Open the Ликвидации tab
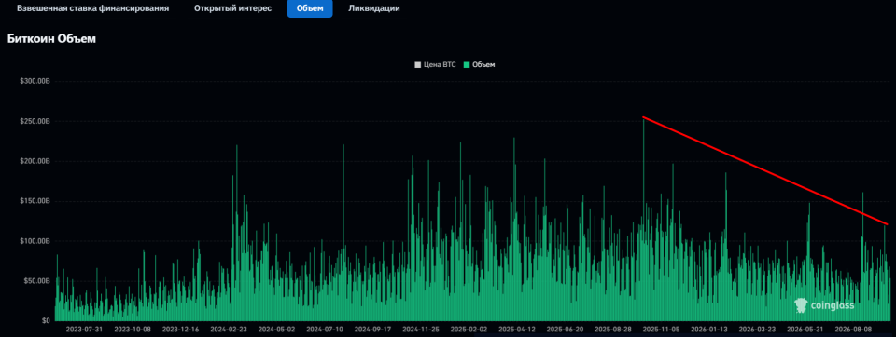Viewport: 896px width, 337px height. coord(373,8)
